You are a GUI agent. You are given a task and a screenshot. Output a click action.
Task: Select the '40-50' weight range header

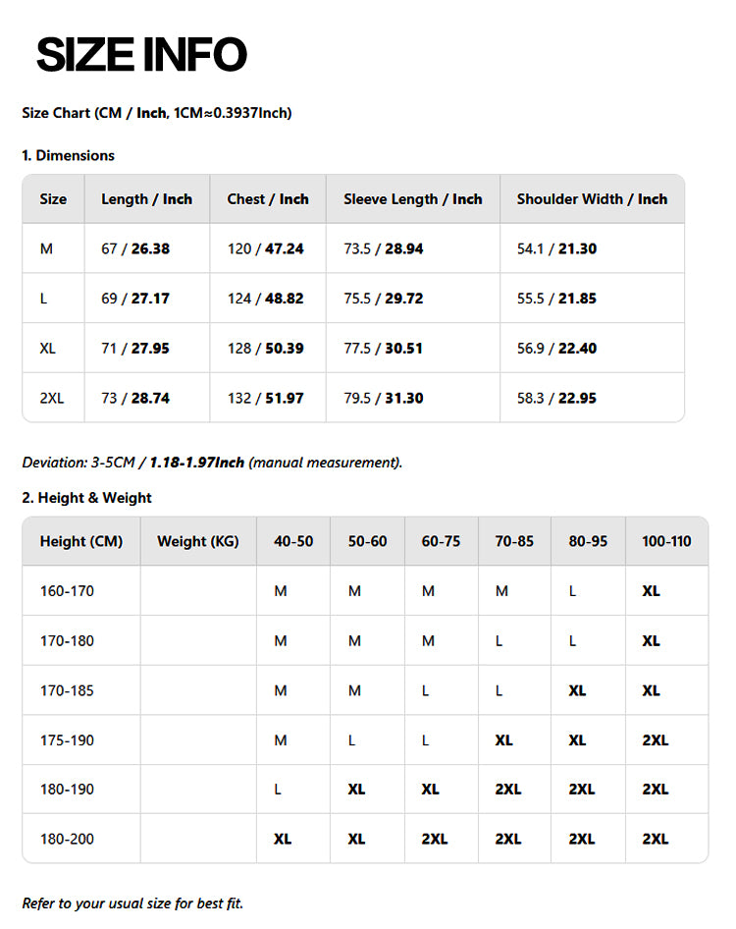293,542
